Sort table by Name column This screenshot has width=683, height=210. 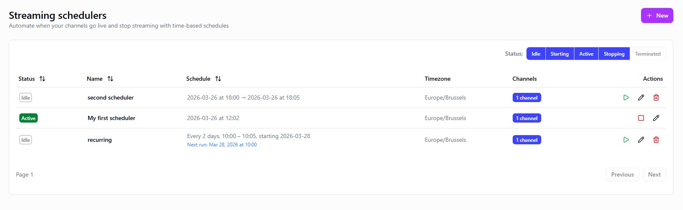click(110, 79)
